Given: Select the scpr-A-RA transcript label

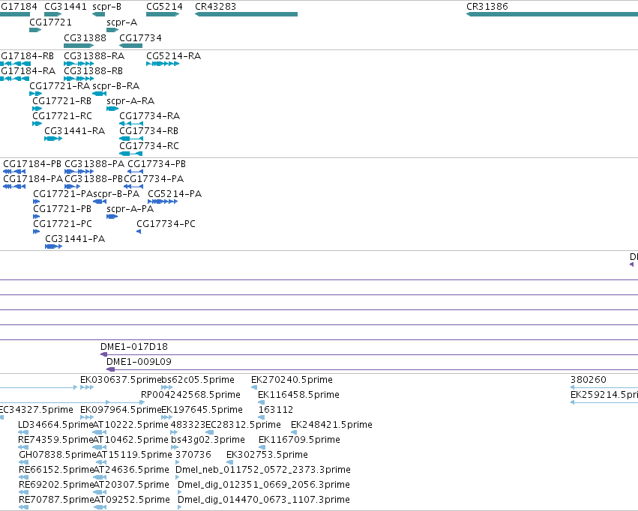Looking at the screenshot, I should [x=130, y=101].
